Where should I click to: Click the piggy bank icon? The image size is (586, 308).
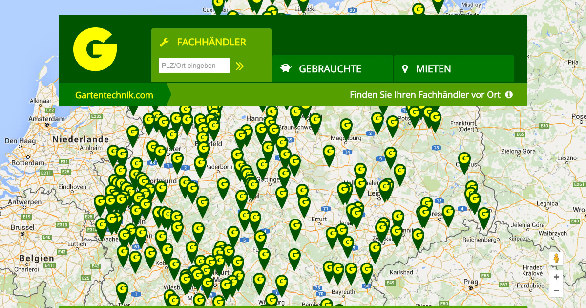coord(286,68)
